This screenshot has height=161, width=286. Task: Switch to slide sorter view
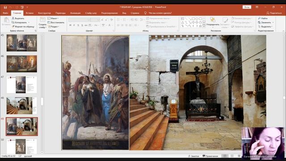click(232, 156)
